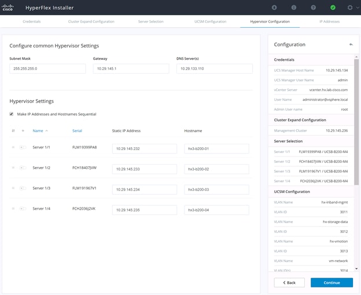Screen dimensions: 361x295
Task: Go to the Server Selection tab
Action: pyautogui.click(x=151, y=21)
